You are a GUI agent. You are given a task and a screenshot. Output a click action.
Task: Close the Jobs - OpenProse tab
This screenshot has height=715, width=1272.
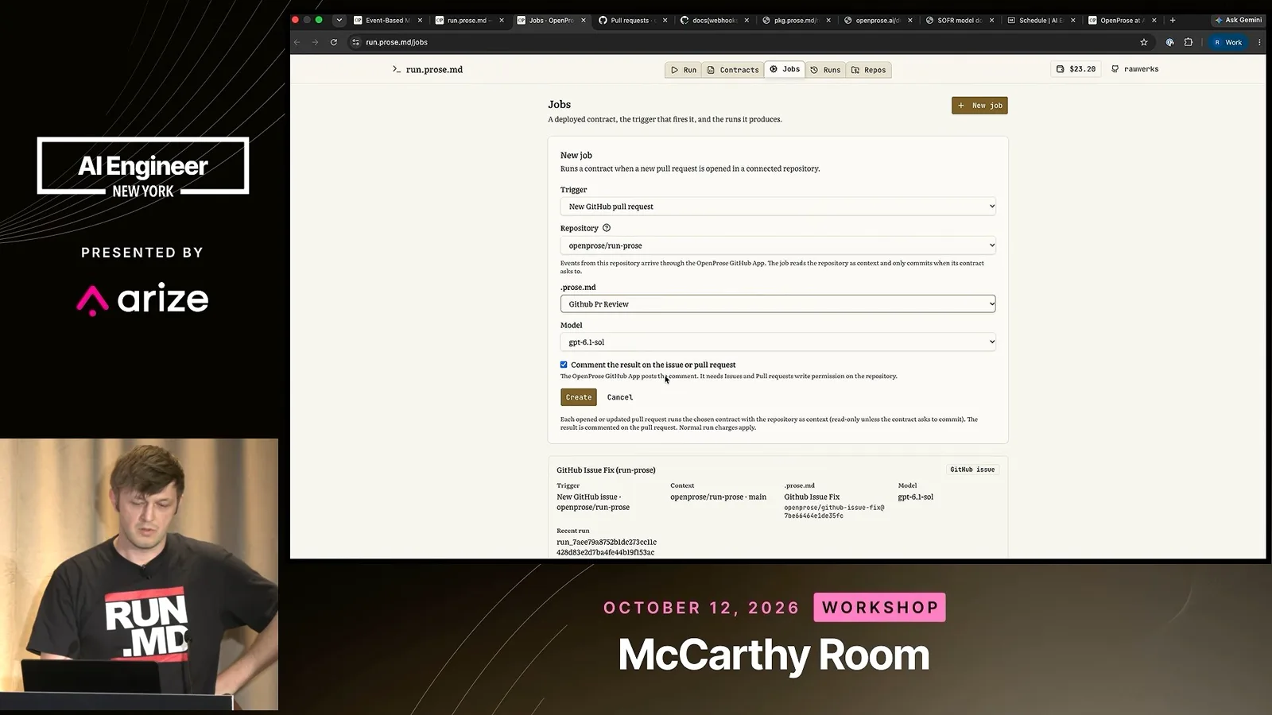coord(584,21)
